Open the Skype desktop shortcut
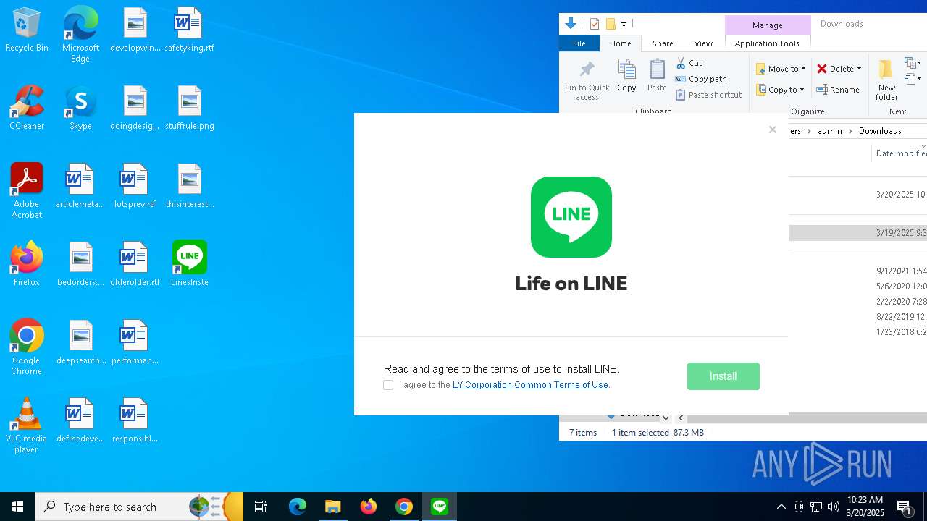Viewport: 927px width, 521px height. 80,109
